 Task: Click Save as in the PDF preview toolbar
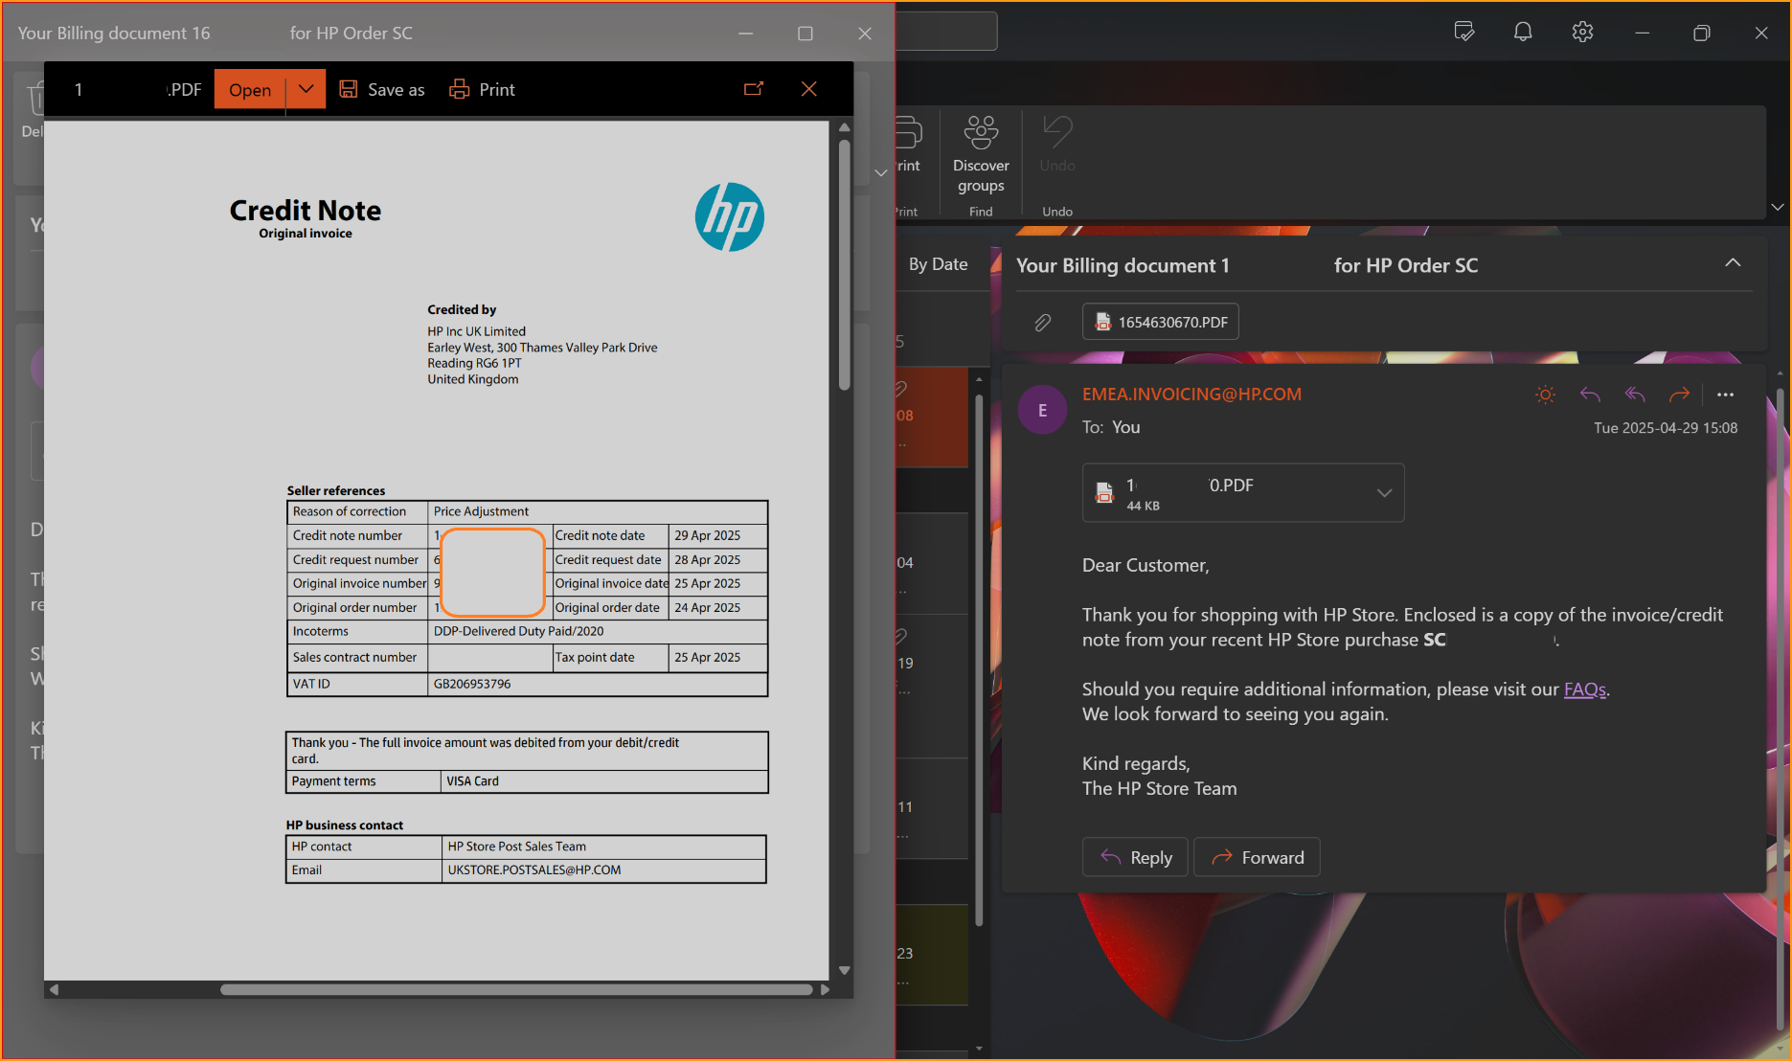coord(382,89)
